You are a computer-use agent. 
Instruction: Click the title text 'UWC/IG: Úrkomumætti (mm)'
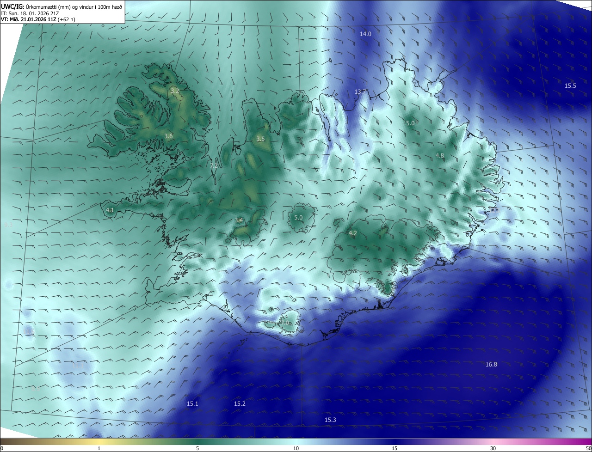37,6
